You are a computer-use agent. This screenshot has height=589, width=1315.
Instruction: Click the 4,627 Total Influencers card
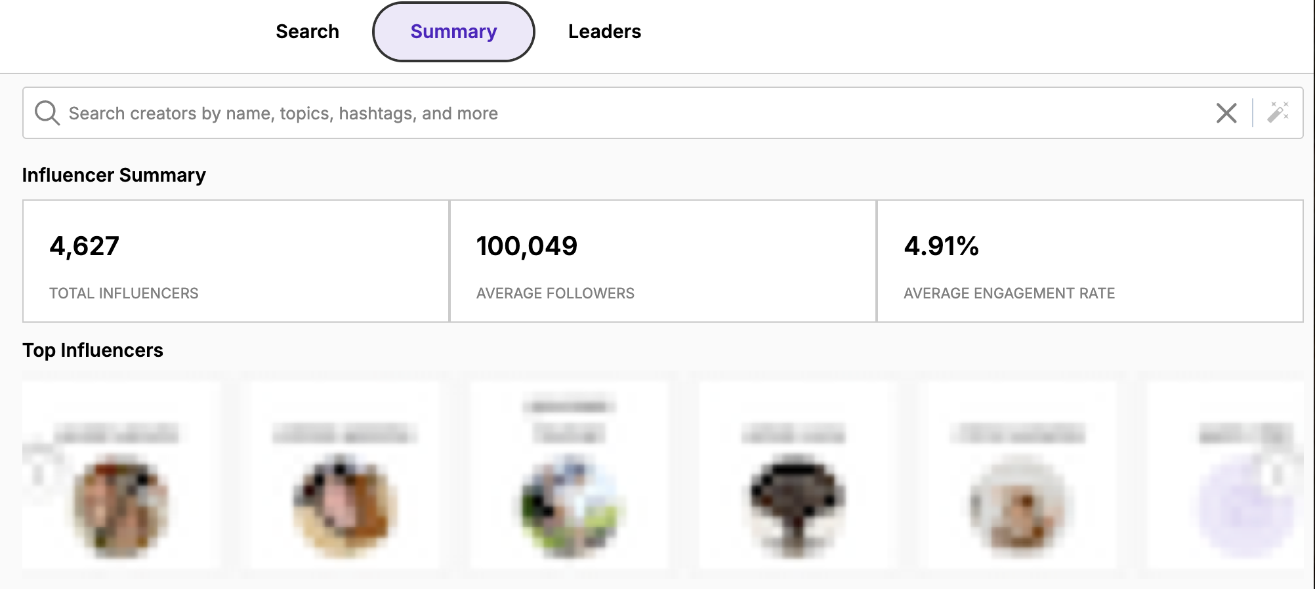pyautogui.click(x=236, y=261)
